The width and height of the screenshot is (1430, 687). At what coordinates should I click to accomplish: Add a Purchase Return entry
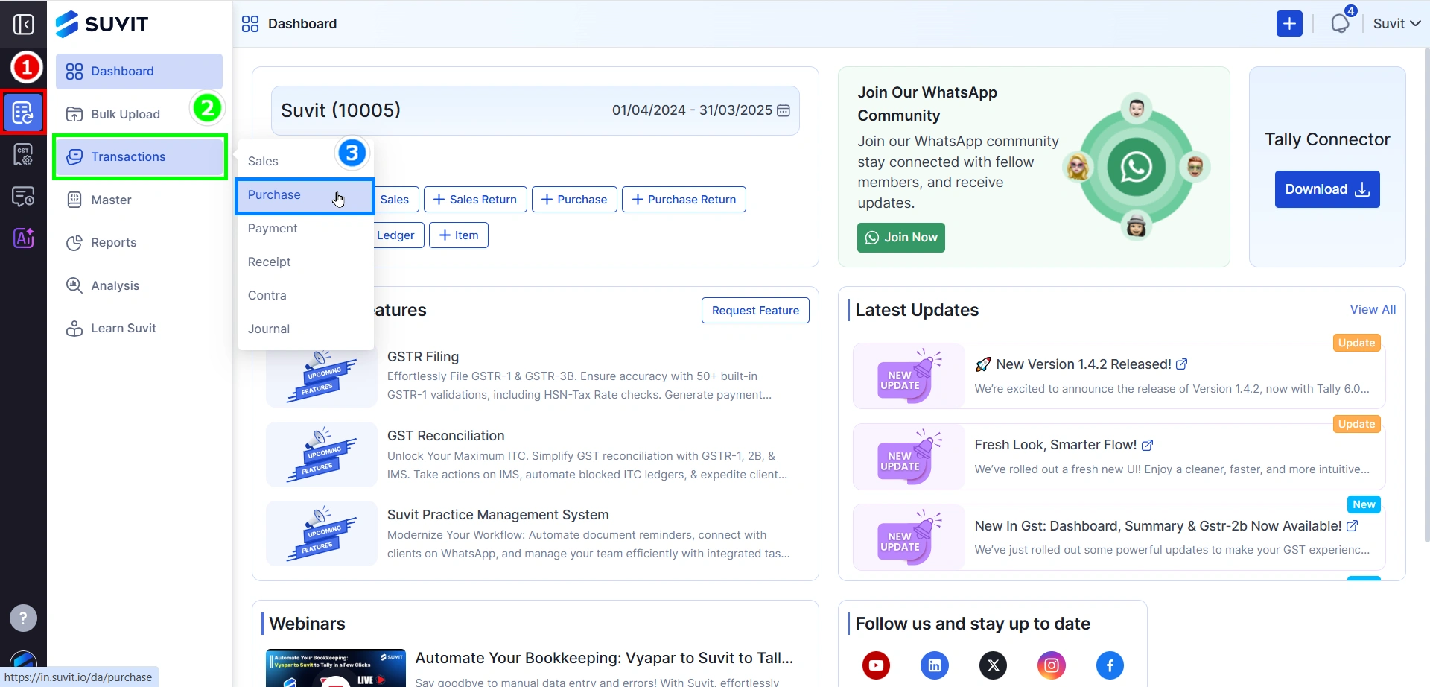pyautogui.click(x=684, y=200)
